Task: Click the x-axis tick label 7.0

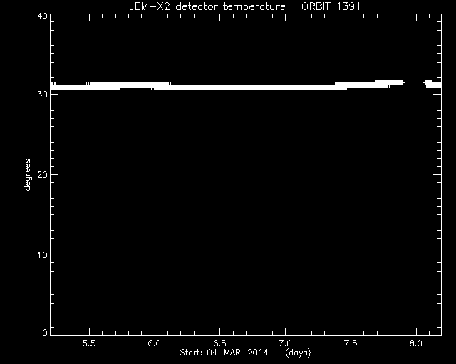Action: pos(285,343)
